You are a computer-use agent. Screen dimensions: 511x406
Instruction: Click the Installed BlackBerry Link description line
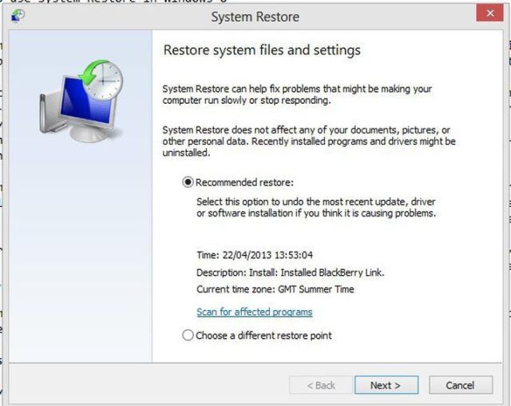click(x=290, y=273)
